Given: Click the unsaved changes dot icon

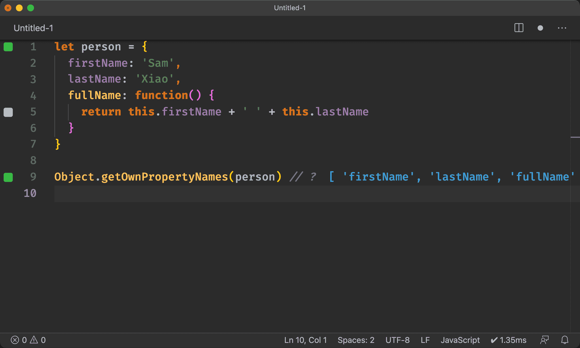Looking at the screenshot, I should coord(540,28).
